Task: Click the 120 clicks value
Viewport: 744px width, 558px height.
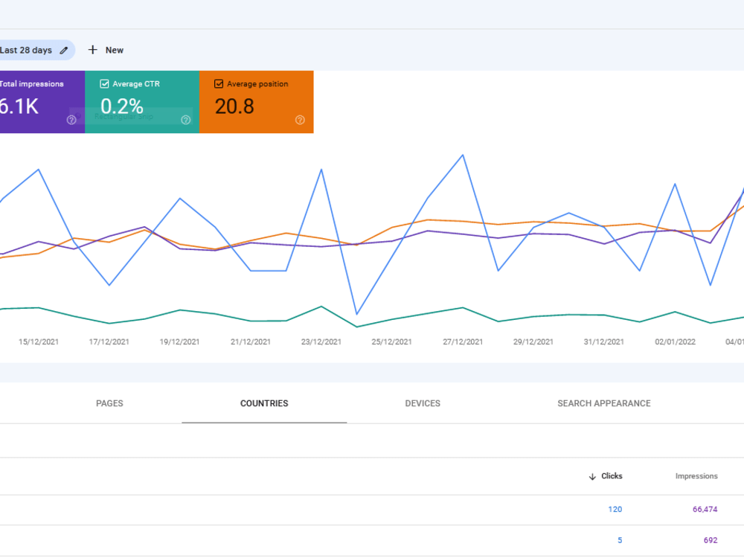Action: (x=615, y=509)
